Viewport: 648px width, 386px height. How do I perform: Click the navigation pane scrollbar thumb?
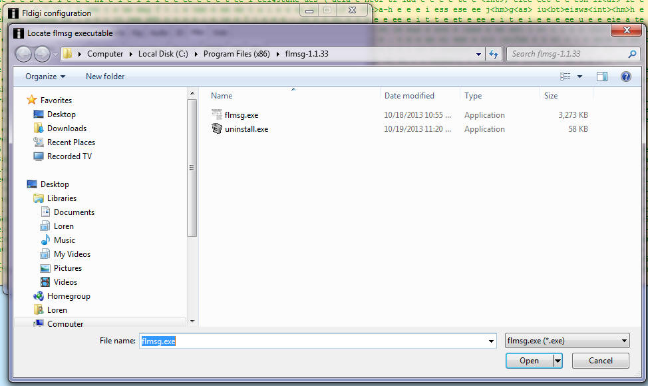(192, 168)
